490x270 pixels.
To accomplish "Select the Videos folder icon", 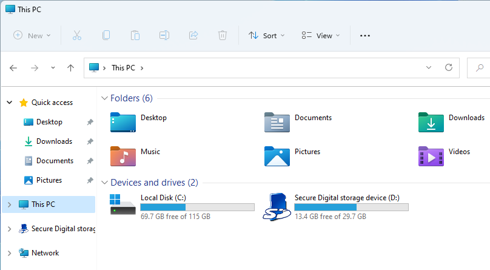I will coord(431,156).
